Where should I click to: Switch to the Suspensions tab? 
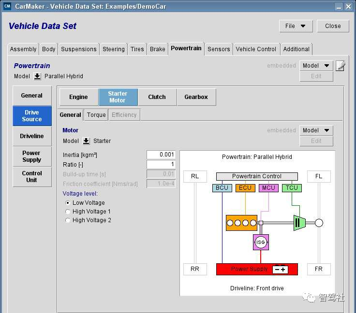pos(79,49)
